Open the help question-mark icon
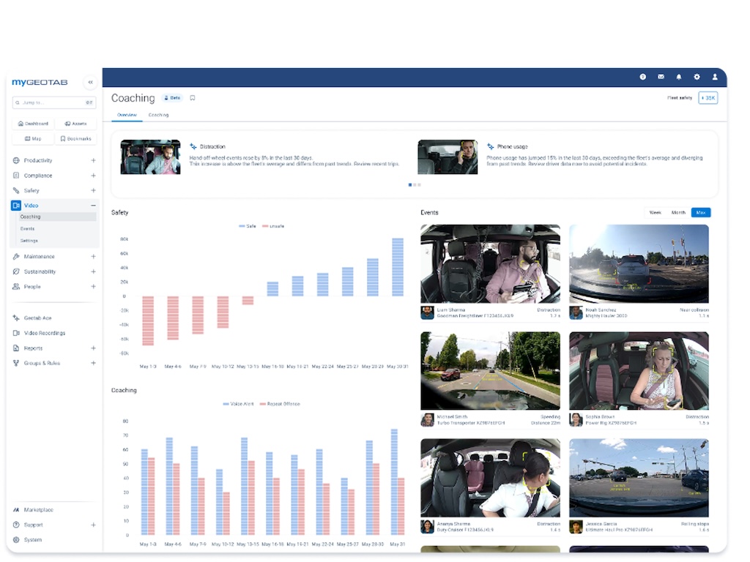Screen dimensions: 750x562 click(x=643, y=77)
